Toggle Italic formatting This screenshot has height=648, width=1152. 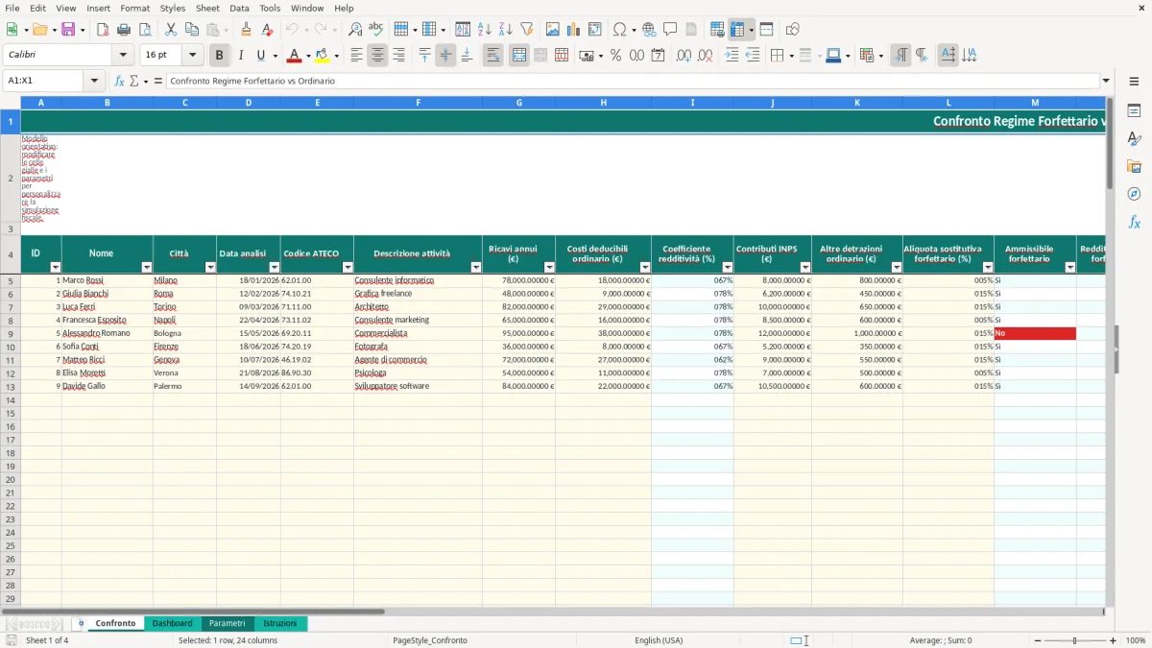[241, 56]
